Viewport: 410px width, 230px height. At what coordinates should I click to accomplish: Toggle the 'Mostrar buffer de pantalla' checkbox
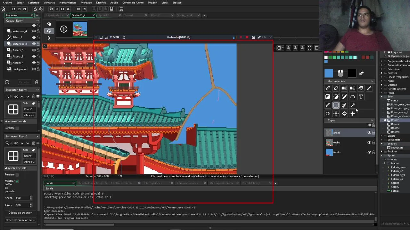[x=17, y=181]
